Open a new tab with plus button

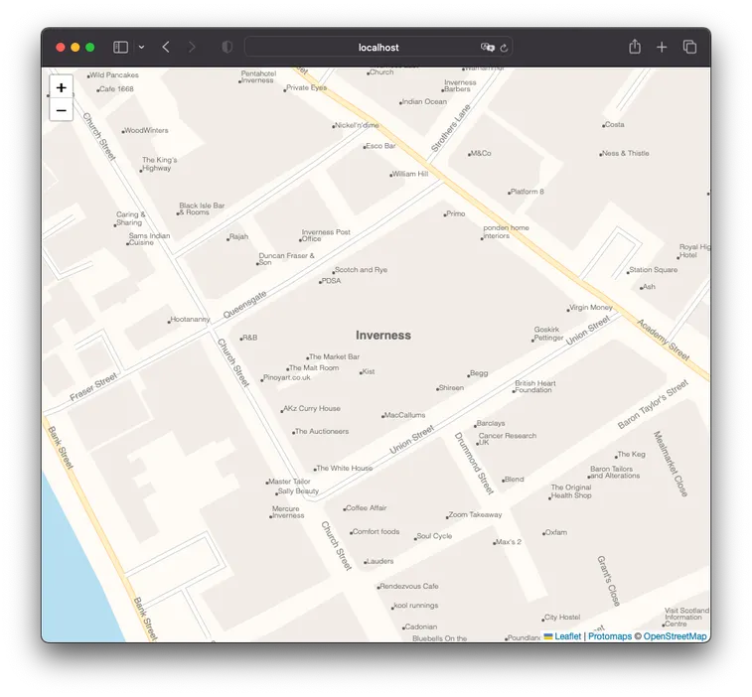pyautogui.click(x=662, y=47)
